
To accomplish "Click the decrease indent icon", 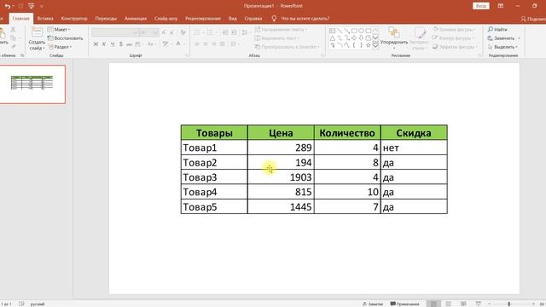I will pyautogui.click(x=225, y=32).
